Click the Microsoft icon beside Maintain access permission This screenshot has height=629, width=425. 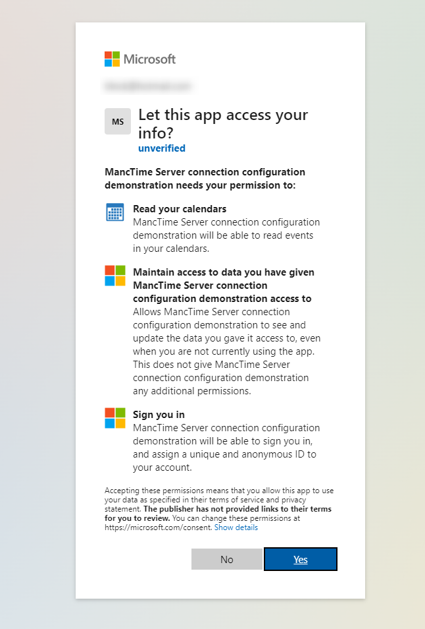click(x=115, y=276)
